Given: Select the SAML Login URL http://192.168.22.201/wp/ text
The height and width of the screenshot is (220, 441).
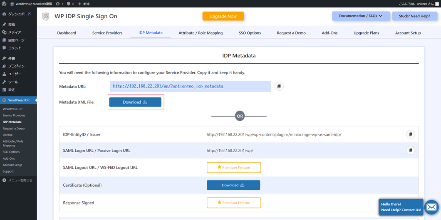Looking at the screenshot, I should (230, 151).
